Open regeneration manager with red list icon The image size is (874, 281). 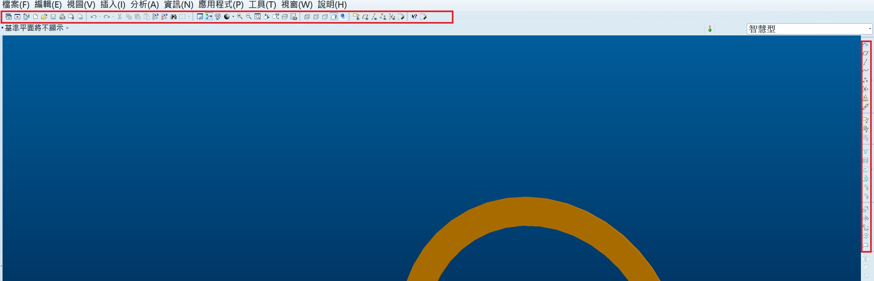(x=164, y=17)
